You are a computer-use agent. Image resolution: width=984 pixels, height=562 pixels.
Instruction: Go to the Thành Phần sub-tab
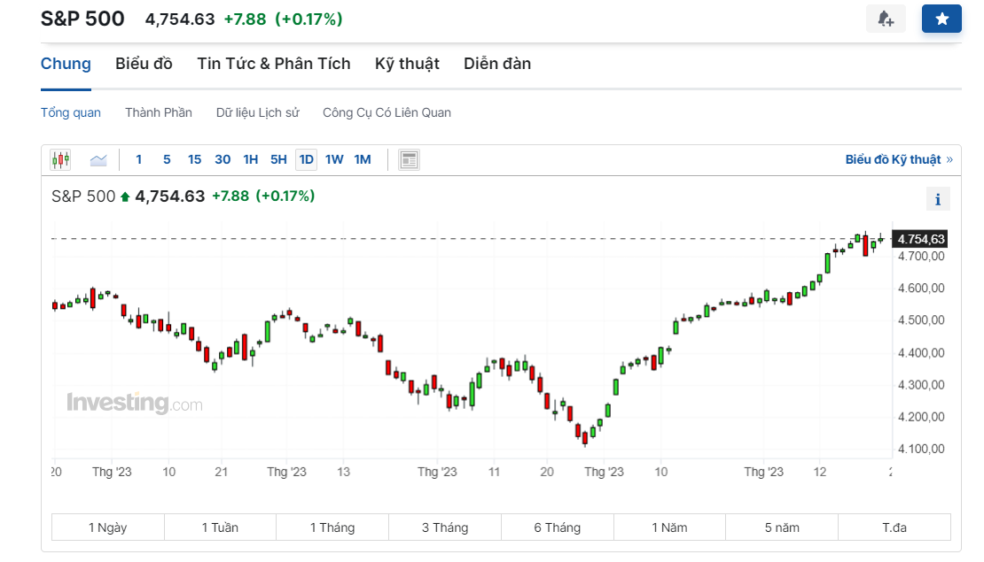[159, 112]
